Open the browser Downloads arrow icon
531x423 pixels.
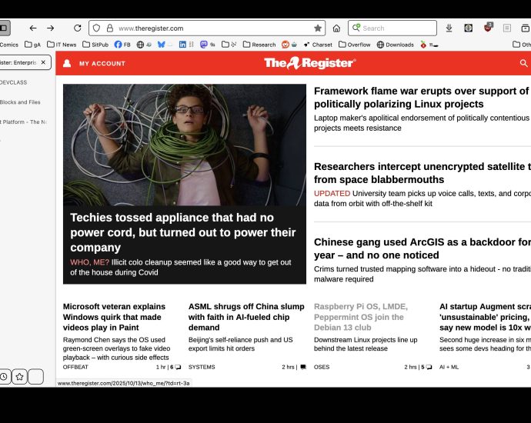click(449, 28)
